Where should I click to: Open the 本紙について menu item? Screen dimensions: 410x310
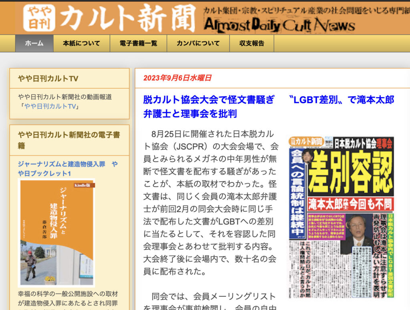82,43
